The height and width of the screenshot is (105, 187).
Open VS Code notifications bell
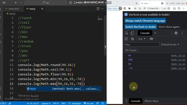point(103,103)
